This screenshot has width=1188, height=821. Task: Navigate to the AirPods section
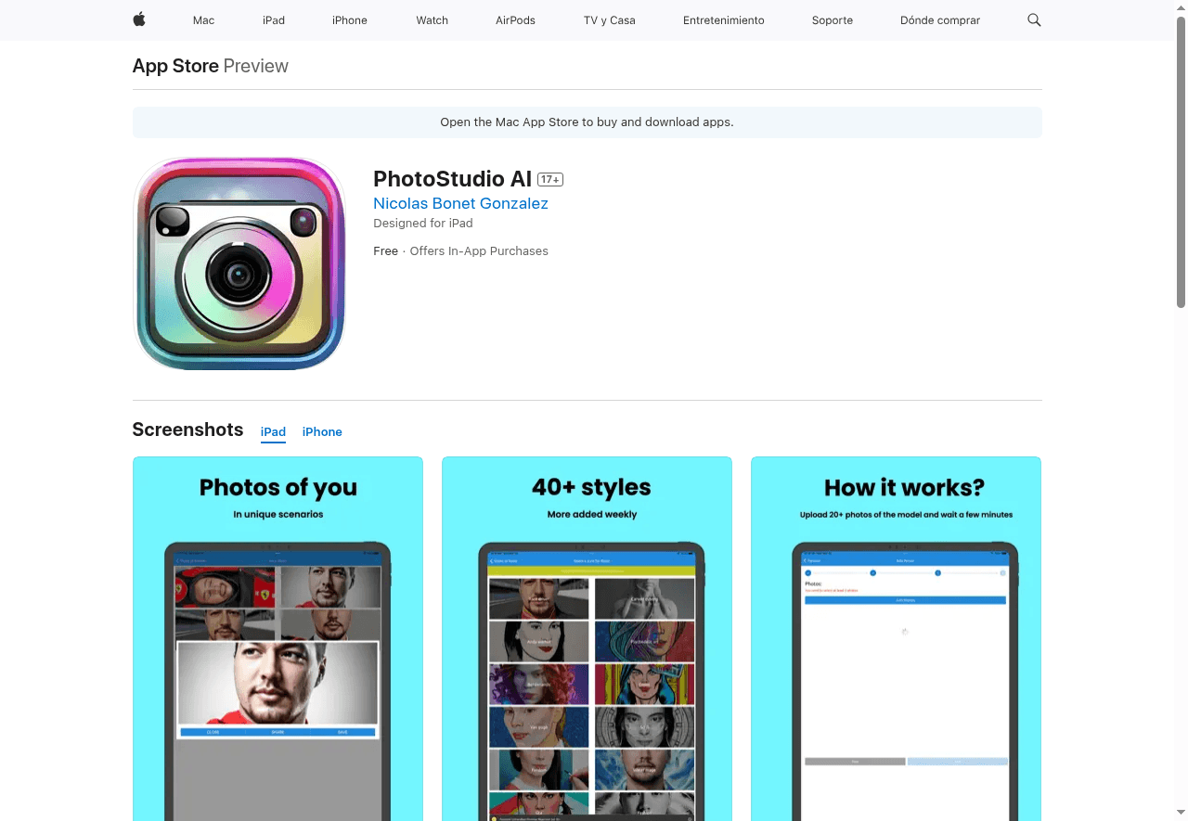pos(515,19)
